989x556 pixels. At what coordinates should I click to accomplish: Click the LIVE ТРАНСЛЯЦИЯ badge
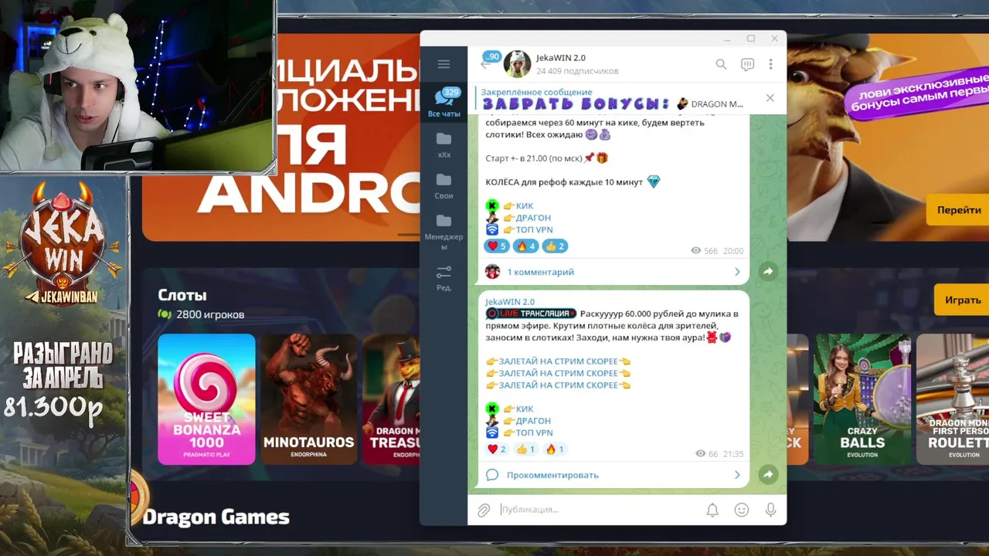tap(531, 314)
